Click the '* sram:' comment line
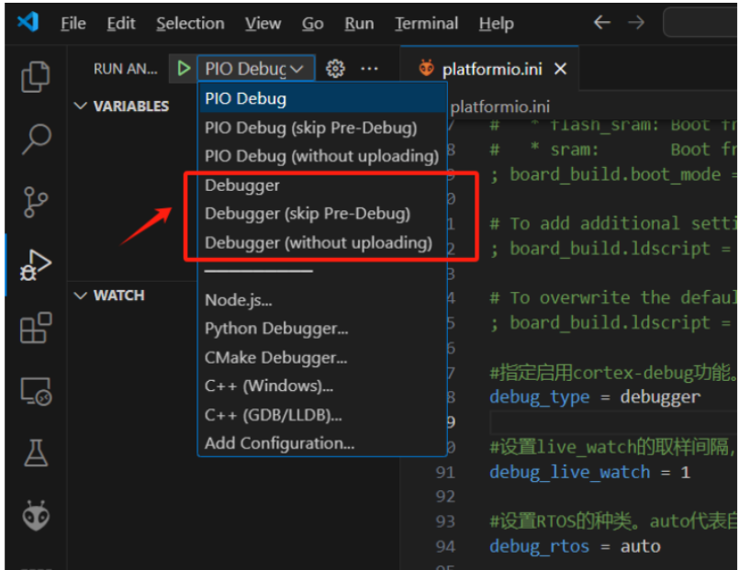The height and width of the screenshot is (570, 739). 613,150
